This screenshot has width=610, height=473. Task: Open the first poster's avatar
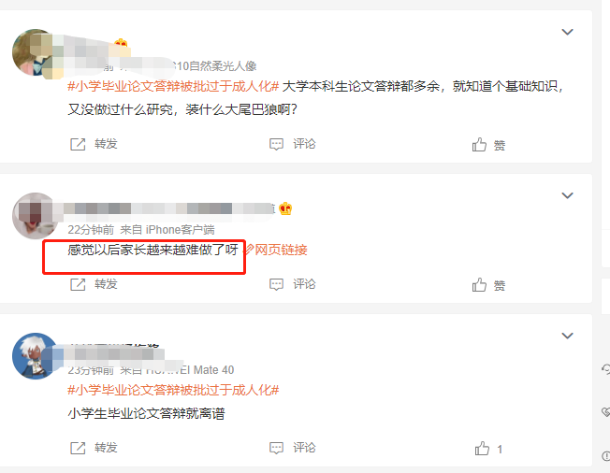coord(35,52)
